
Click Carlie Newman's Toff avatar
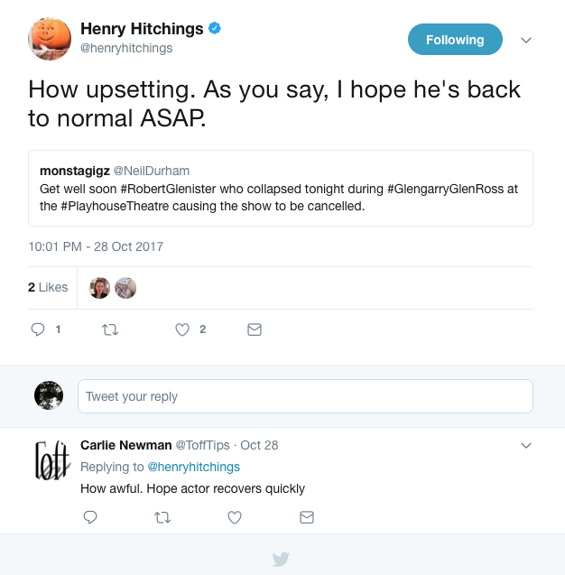(x=49, y=461)
